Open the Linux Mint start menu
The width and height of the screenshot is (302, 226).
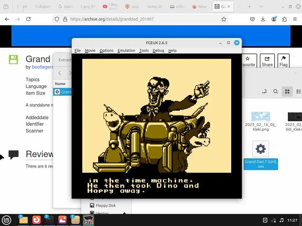coord(6,220)
